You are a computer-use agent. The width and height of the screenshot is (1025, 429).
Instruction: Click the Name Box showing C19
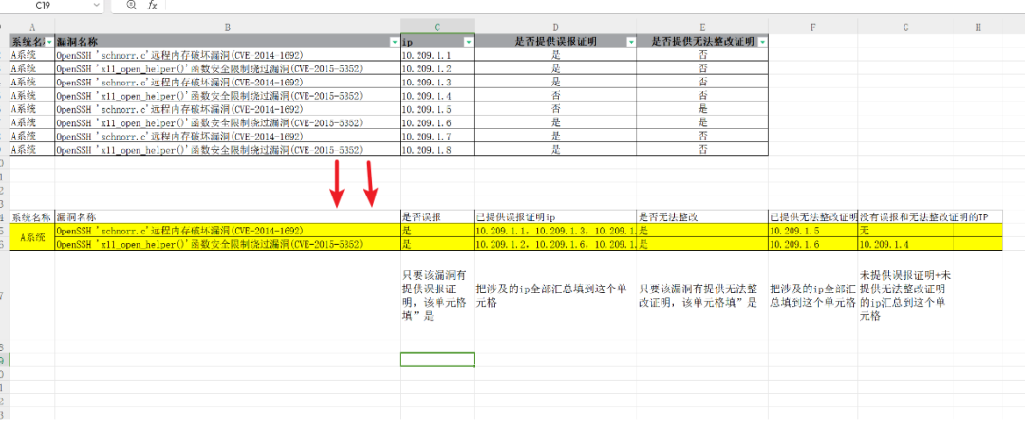click(52, 6)
